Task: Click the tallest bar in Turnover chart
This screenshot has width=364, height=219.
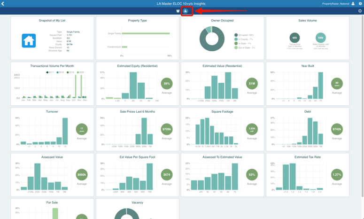Action: point(65,131)
